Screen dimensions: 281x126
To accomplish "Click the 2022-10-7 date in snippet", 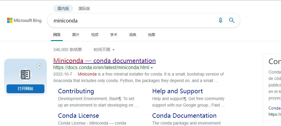I will tap(62, 74).
